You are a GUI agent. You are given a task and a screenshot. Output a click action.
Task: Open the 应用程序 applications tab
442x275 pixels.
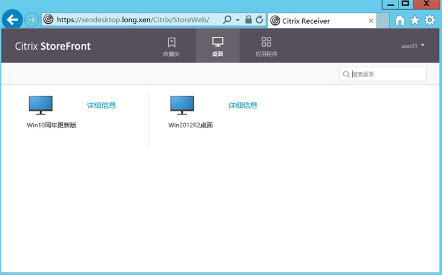[x=266, y=46]
